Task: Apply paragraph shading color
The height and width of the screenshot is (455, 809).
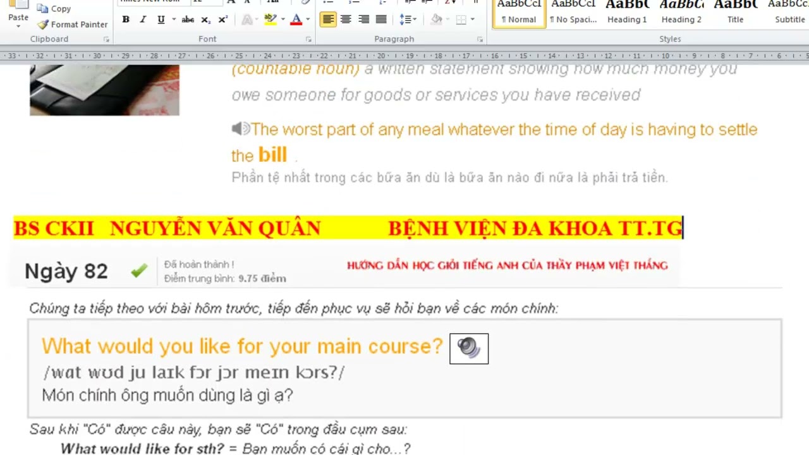Action: coord(436,20)
